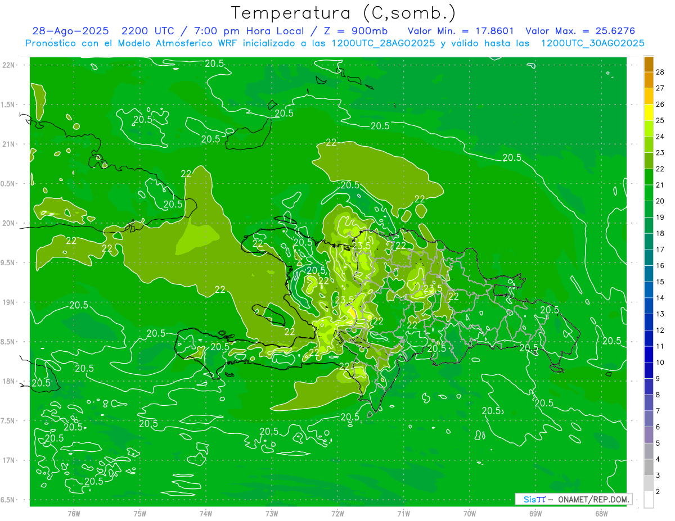Image resolution: width=675 pixels, height=521 pixels.
Task: Click the "SisTT" logo text
Action: pos(534,499)
